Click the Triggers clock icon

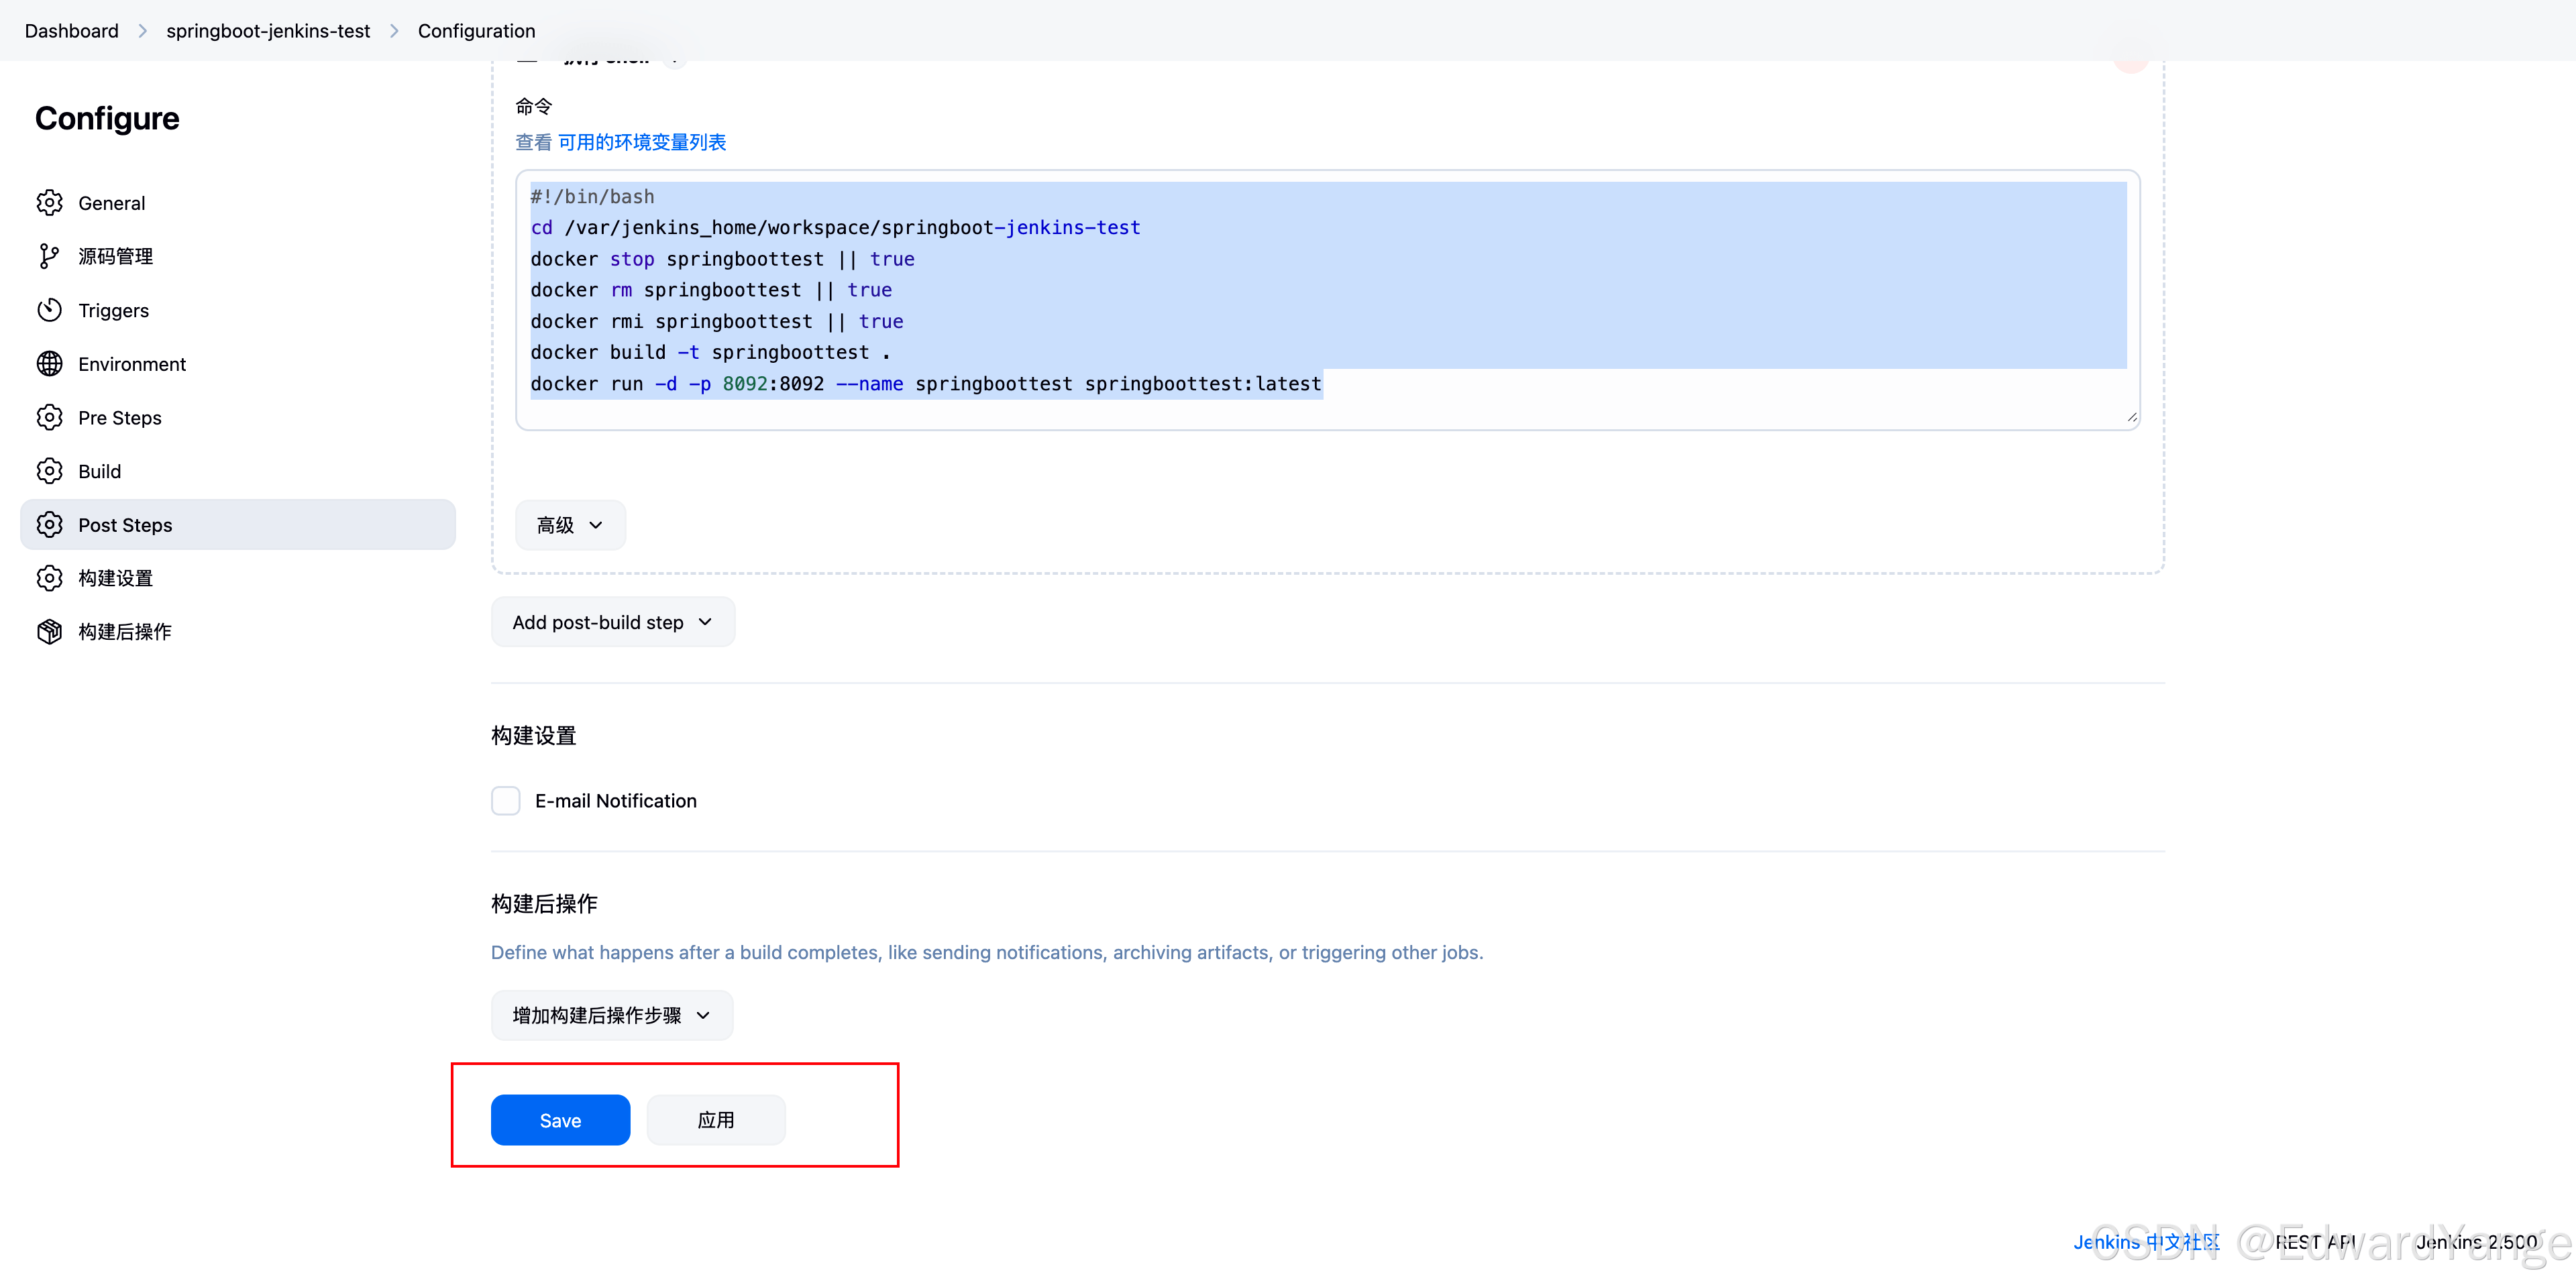[49, 310]
